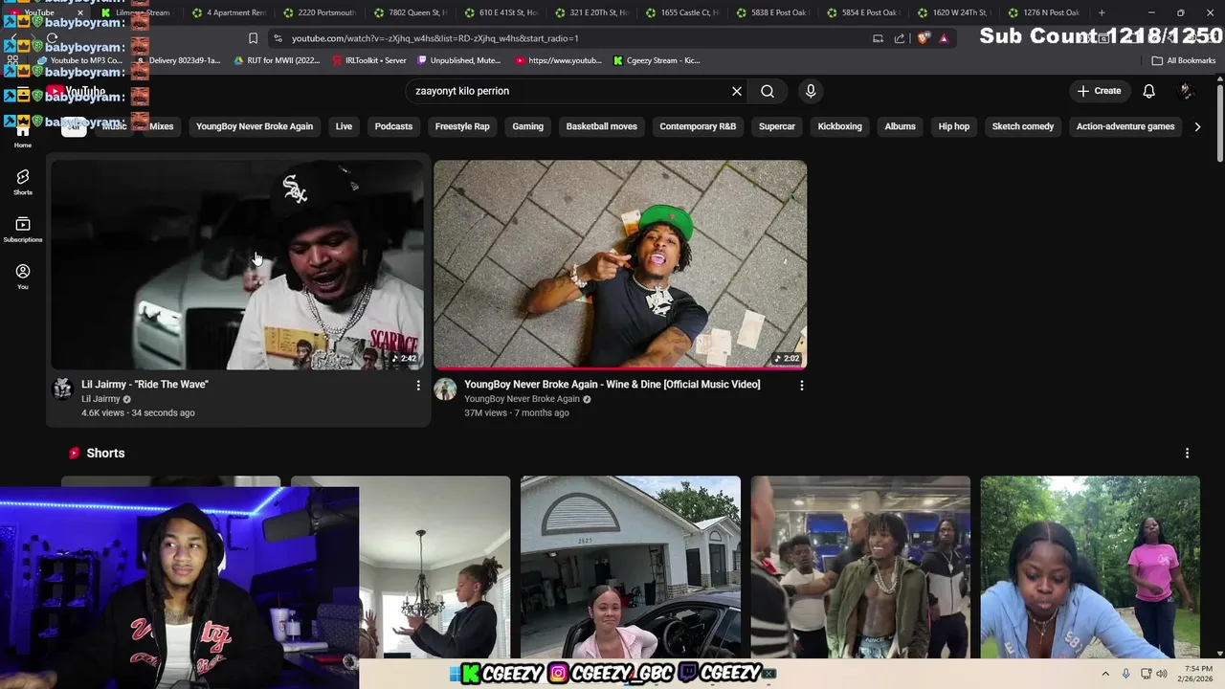The height and width of the screenshot is (689, 1225).
Task: Open the Shorts section options menu
Action: (1188, 453)
